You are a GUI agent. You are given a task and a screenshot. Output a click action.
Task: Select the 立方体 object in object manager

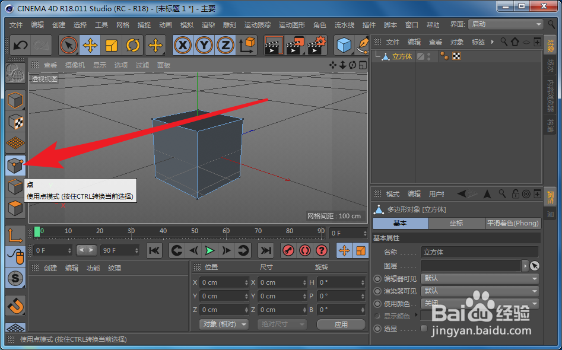point(402,56)
